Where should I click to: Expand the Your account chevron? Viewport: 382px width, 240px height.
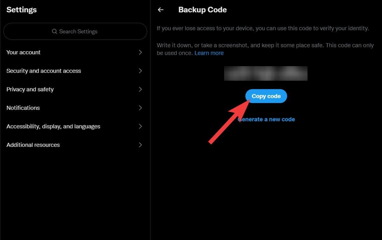(x=140, y=52)
